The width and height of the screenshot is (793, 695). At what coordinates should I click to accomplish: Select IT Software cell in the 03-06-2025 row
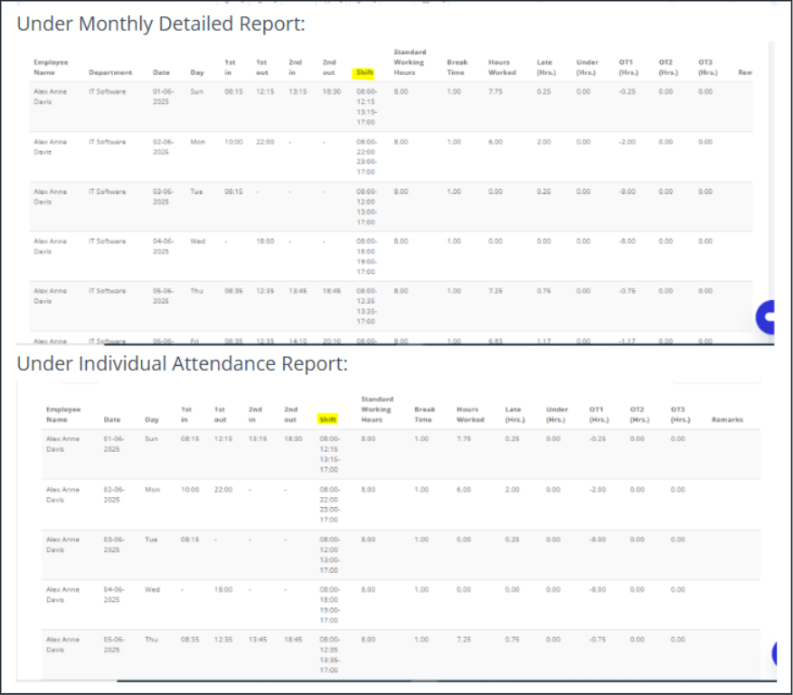pyautogui.click(x=107, y=192)
